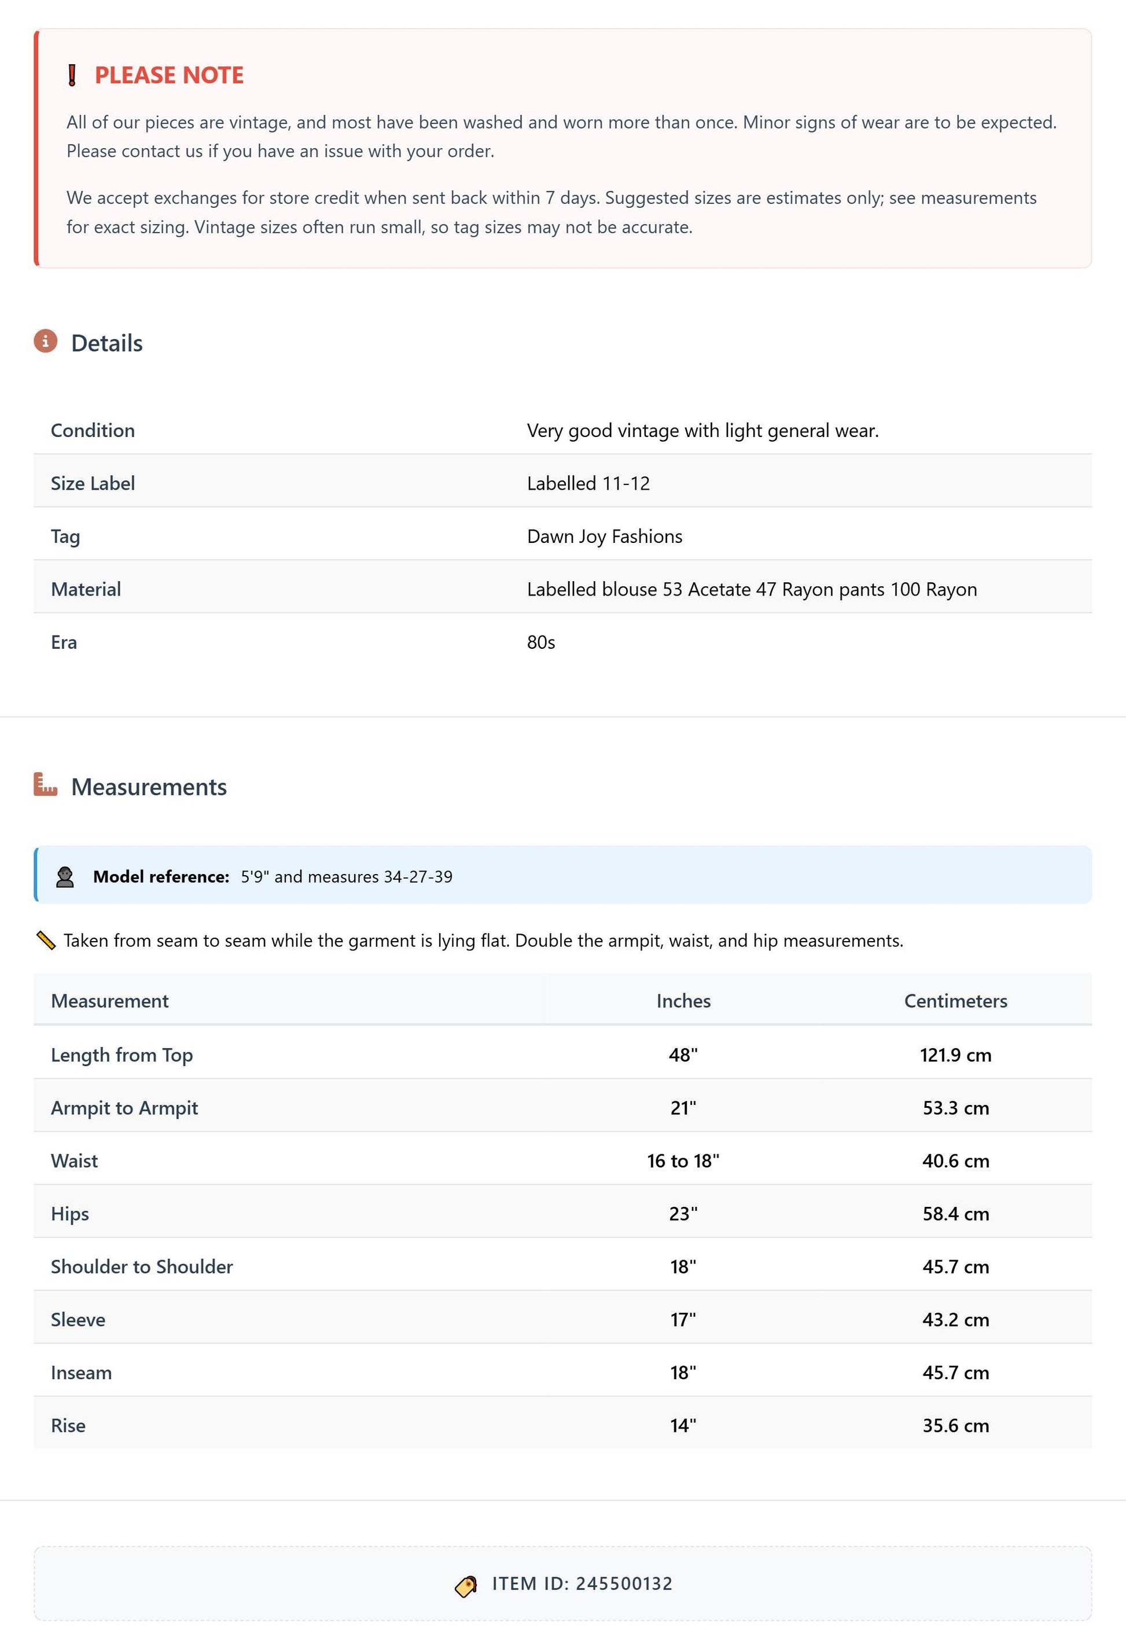
Task: Click the Centimeters column header
Action: [955, 1001]
